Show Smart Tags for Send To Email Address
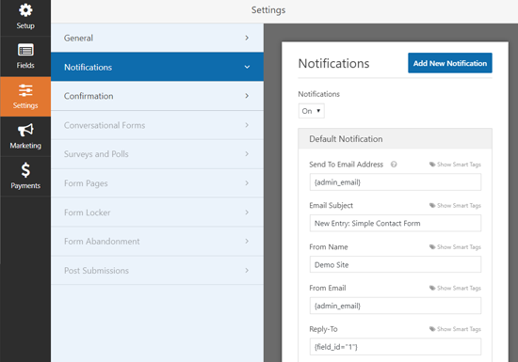The image size is (518, 362). [x=459, y=165]
